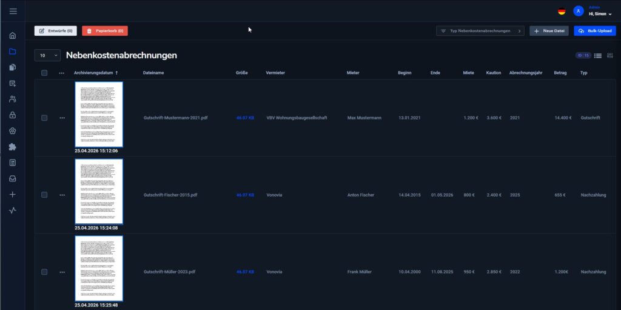Click file size link of Müller row
The width and height of the screenshot is (621, 310).
tap(245, 272)
